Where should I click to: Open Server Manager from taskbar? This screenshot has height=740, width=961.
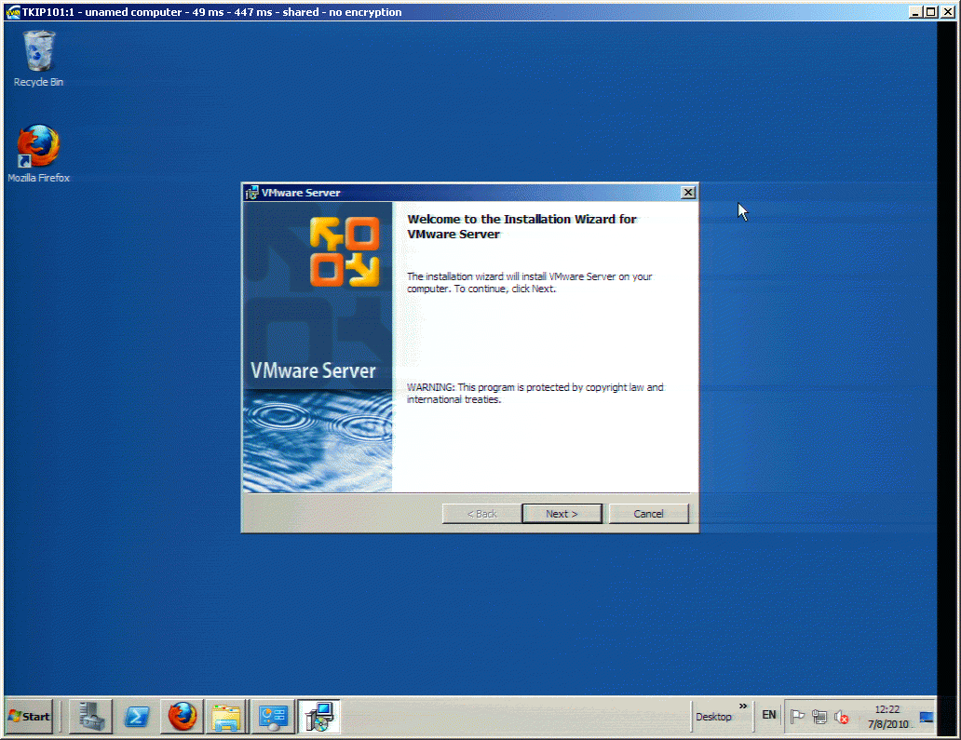coord(90,716)
